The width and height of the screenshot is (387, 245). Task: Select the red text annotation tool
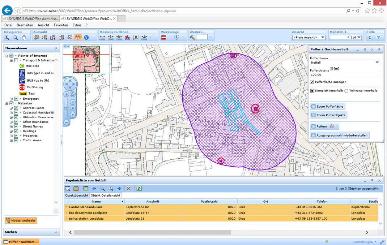point(127,38)
